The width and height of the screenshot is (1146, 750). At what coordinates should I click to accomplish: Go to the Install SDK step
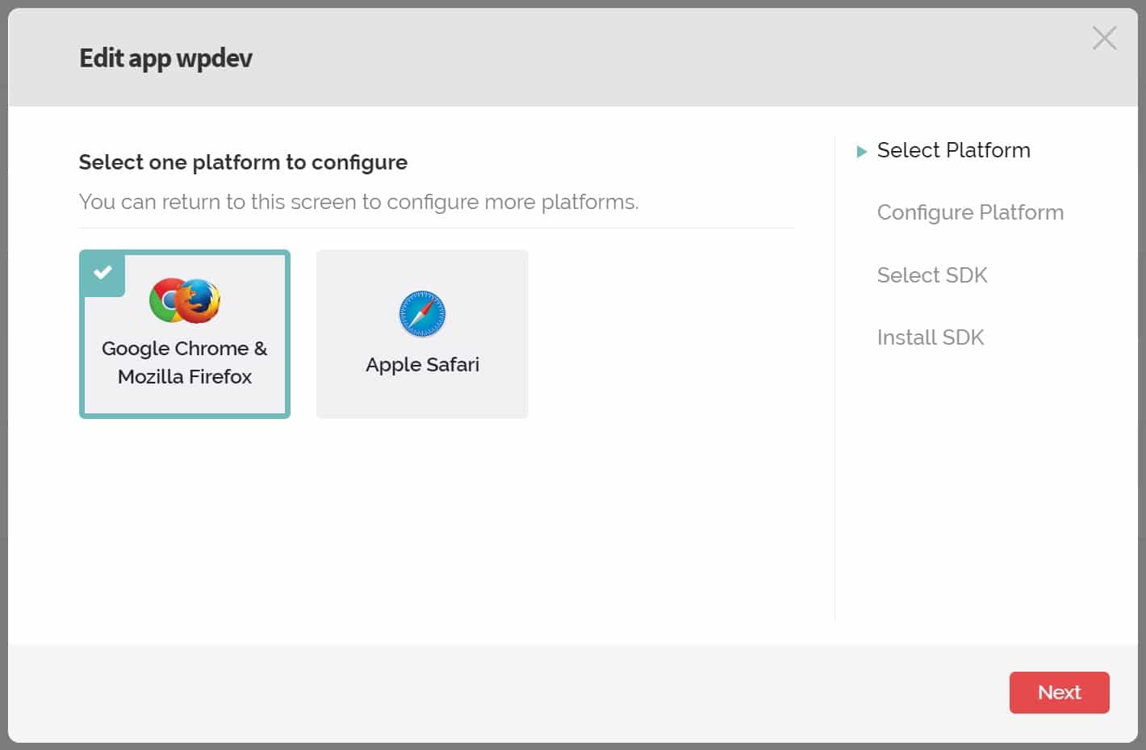pyautogui.click(x=931, y=337)
